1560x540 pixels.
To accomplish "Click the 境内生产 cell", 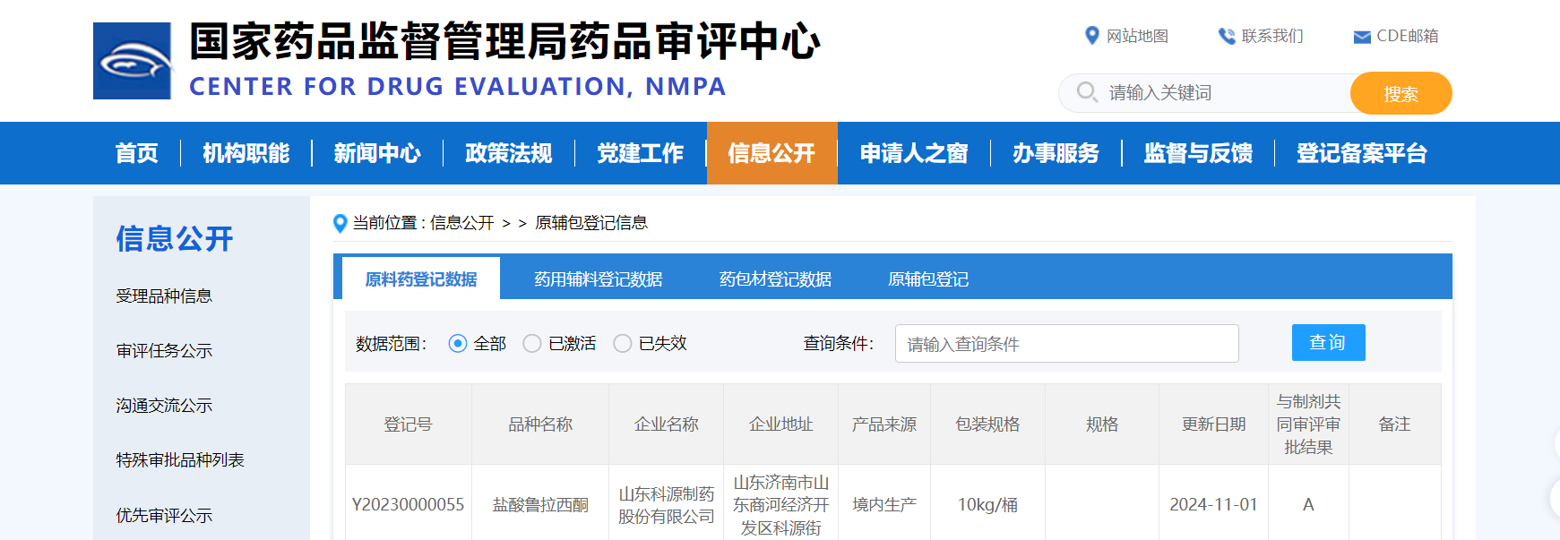I will (x=884, y=504).
